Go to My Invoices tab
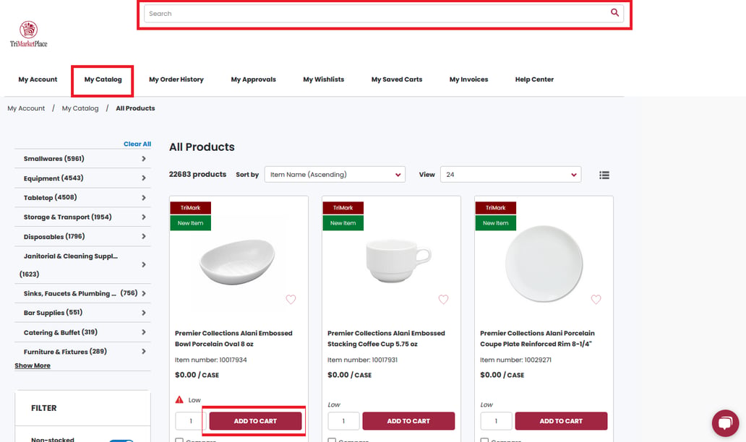The width and height of the screenshot is (746, 442). 468,79
